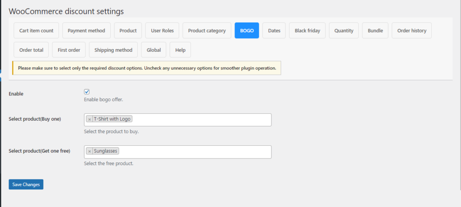Open Black friday discount tab

307,31
